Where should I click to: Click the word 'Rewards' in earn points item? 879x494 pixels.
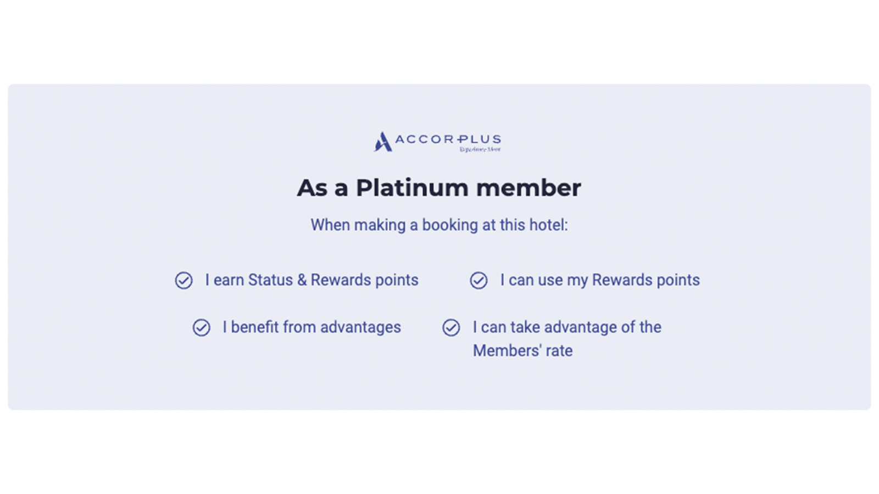tap(341, 280)
